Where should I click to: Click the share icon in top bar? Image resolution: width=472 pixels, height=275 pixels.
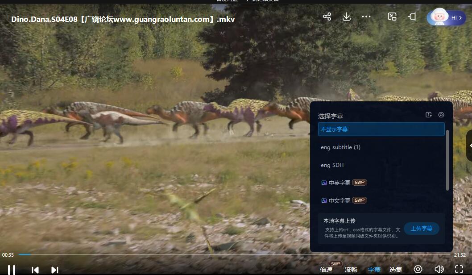coord(327,17)
